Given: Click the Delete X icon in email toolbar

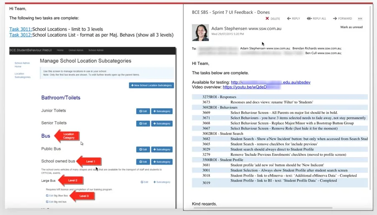Looking at the screenshot, I should (x=267, y=18).
